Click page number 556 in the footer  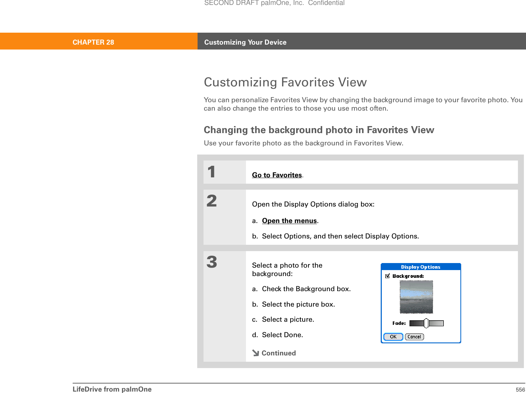pyautogui.click(x=520, y=389)
